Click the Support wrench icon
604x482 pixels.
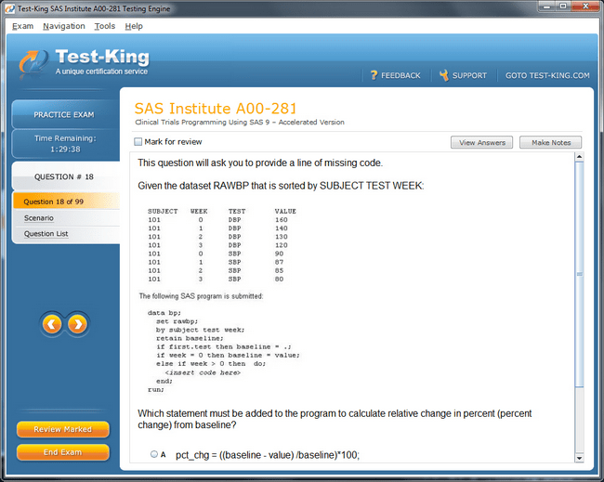click(444, 75)
